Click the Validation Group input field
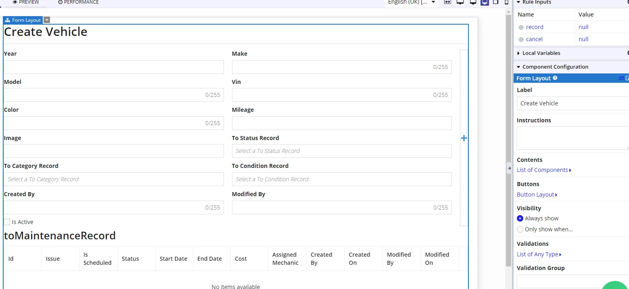The height and width of the screenshot is (289, 629). [573, 281]
